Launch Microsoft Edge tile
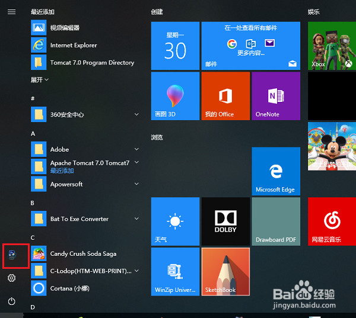This screenshot has height=318, width=356. click(x=276, y=171)
